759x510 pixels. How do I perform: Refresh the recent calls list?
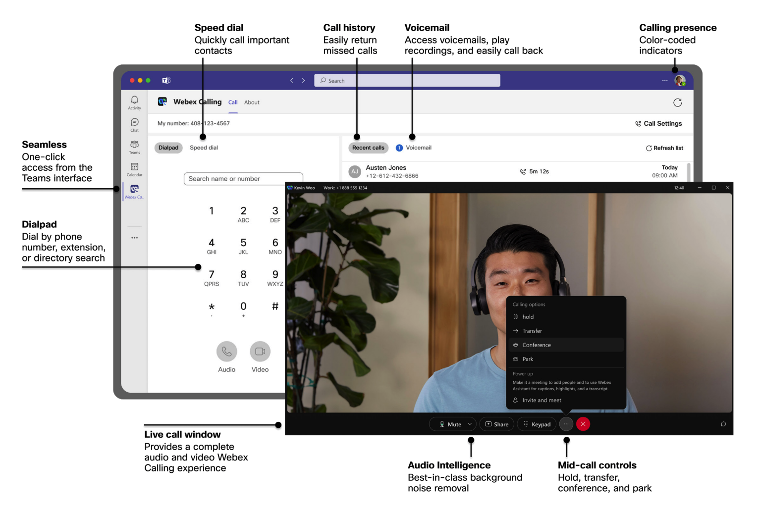click(664, 148)
